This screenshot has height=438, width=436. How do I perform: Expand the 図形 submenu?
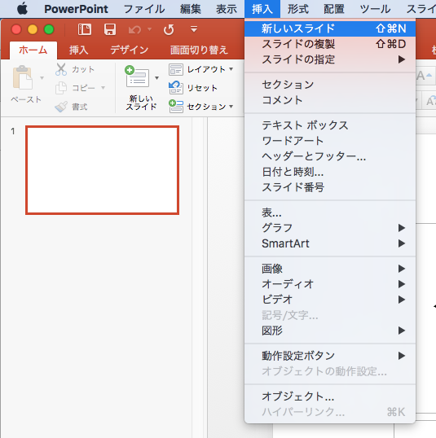[330, 331]
